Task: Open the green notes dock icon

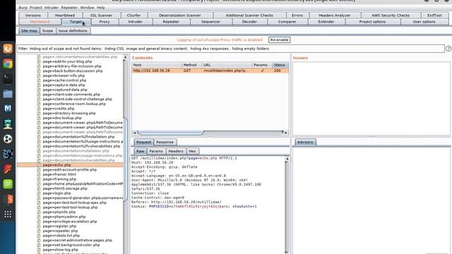Action: (x=8, y=183)
